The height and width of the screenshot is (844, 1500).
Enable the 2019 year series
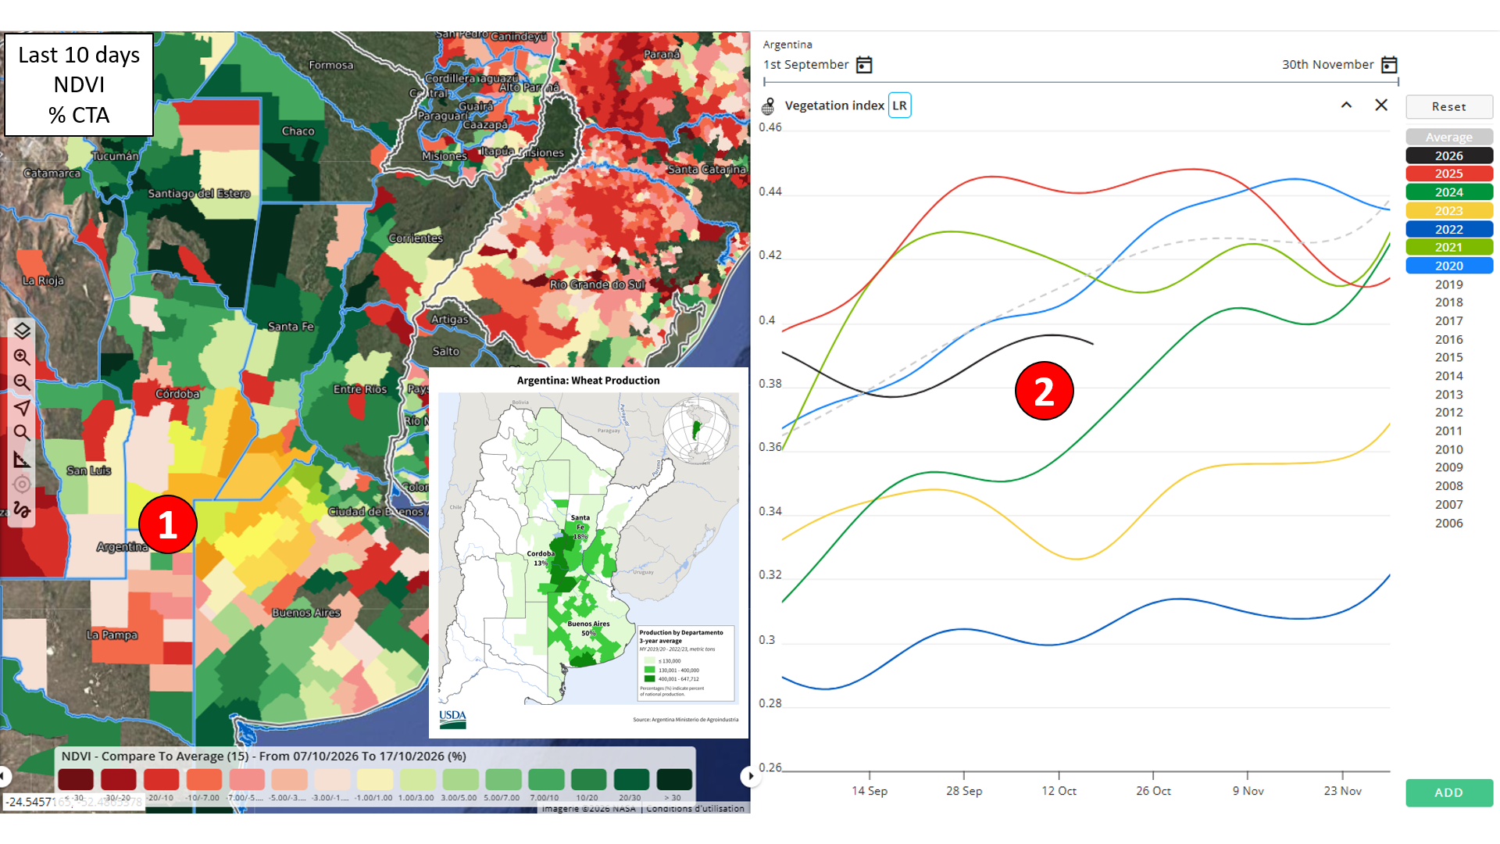(1449, 284)
